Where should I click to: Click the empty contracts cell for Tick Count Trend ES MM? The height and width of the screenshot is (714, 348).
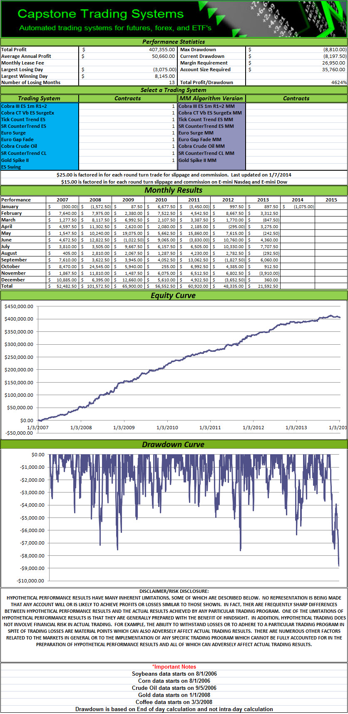click(296, 119)
